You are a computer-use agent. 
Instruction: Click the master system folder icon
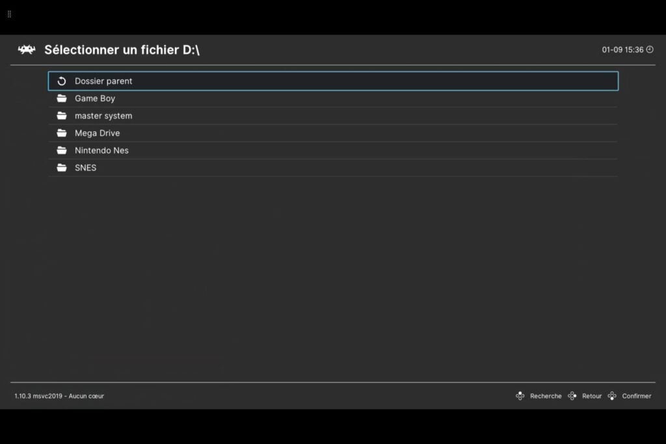pyautogui.click(x=62, y=116)
